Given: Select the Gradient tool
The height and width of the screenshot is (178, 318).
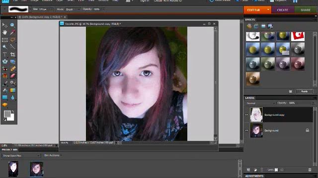Looking at the screenshot, I should [x=12, y=90].
